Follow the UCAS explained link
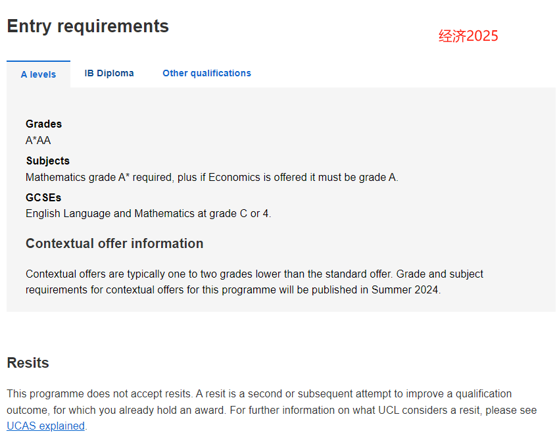The height and width of the screenshot is (448, 557). pyautogui.click(x=46, y=426)
